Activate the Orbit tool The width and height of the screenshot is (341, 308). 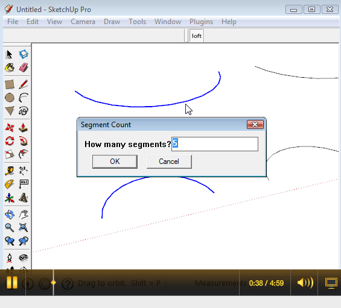[10, 215]
